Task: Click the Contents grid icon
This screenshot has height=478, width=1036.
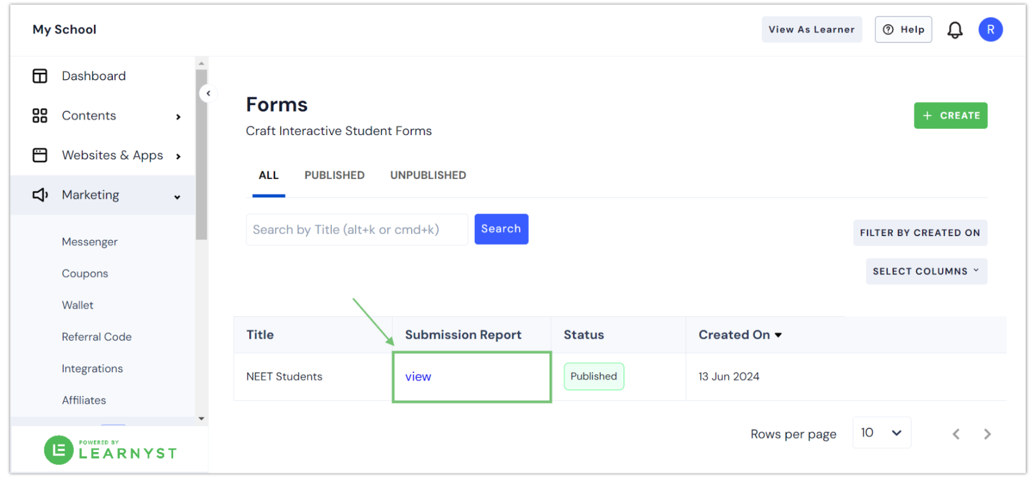Action: coord(39,116)
